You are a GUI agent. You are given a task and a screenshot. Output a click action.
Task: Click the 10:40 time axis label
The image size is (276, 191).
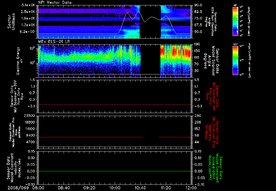tap(140, 188)
